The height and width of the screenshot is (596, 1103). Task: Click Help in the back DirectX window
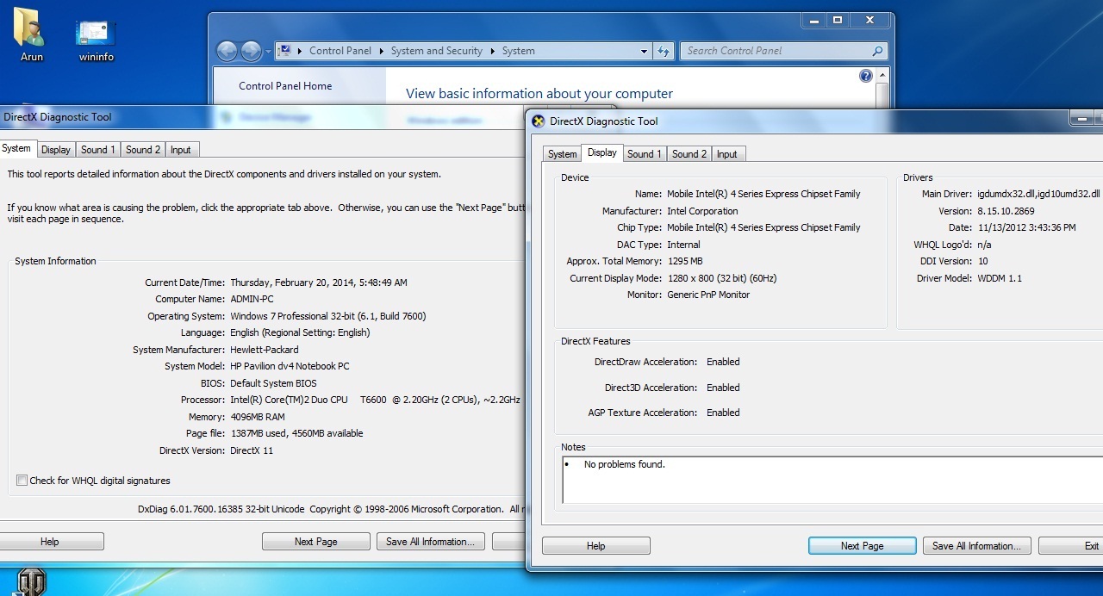click(50, 542)
